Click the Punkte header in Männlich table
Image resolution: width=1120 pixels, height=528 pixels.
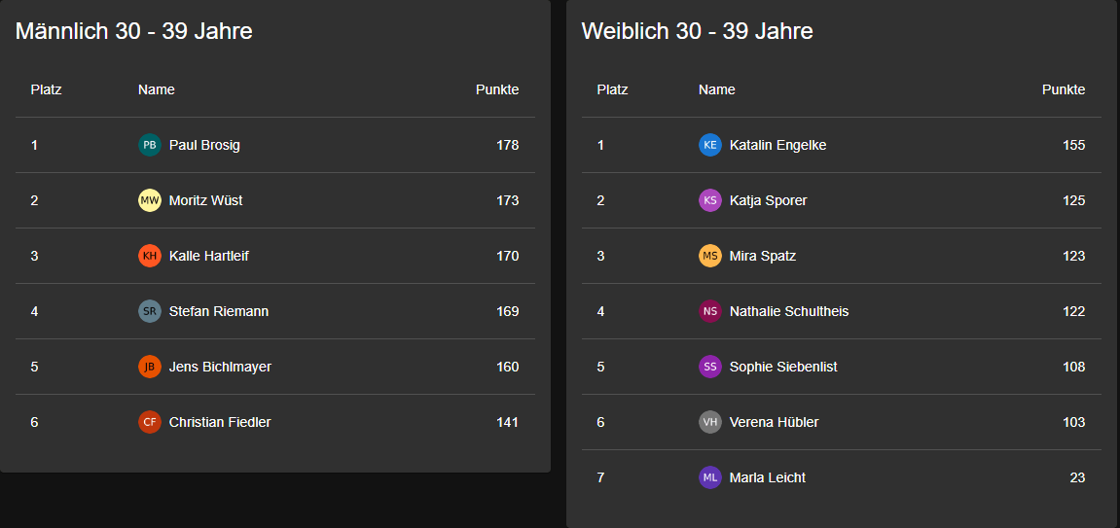click(x=497, y=89)
